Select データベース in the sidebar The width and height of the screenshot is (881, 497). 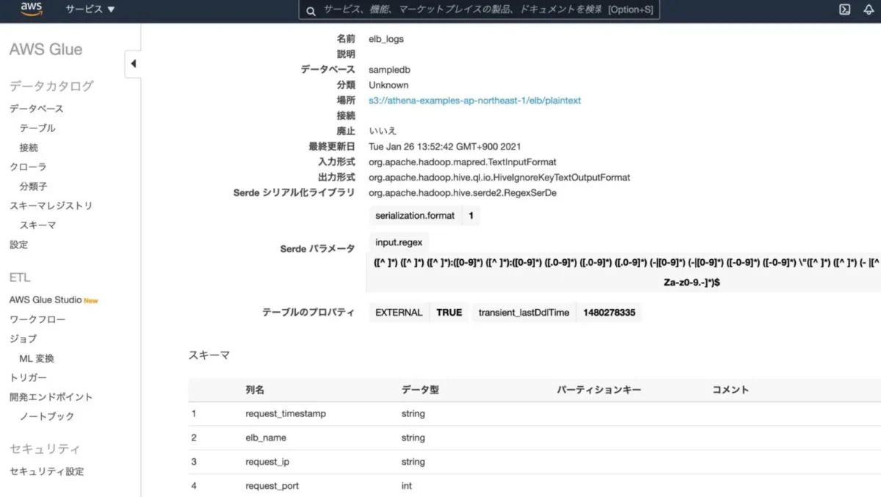point(36,109)
